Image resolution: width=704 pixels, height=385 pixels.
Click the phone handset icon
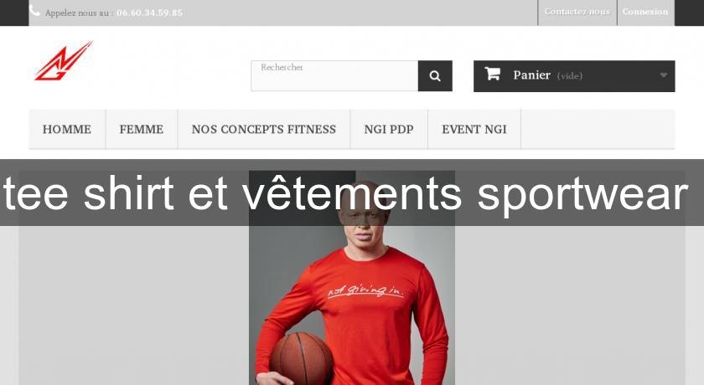pos(34,12)
